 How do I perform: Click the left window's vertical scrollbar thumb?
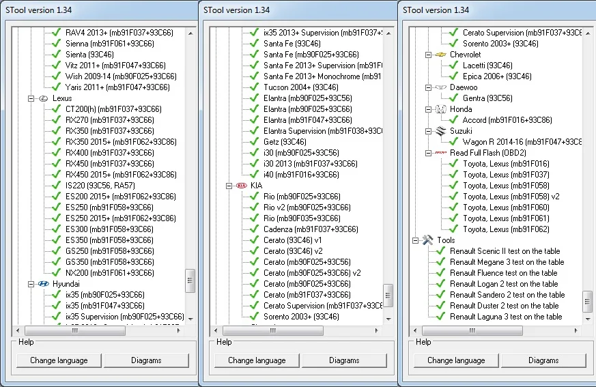click(190, 281)
